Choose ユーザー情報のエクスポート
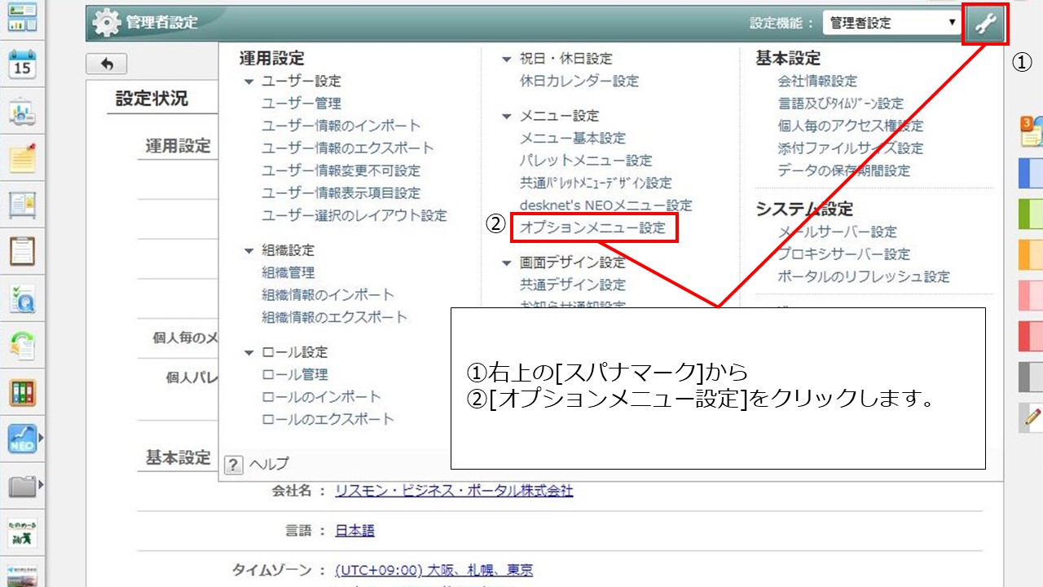This screenshot has height=587, width=1043. coord(348,148)
